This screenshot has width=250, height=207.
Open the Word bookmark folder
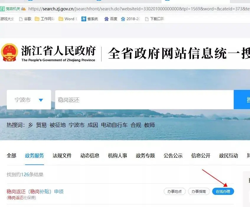coord(68,19)
